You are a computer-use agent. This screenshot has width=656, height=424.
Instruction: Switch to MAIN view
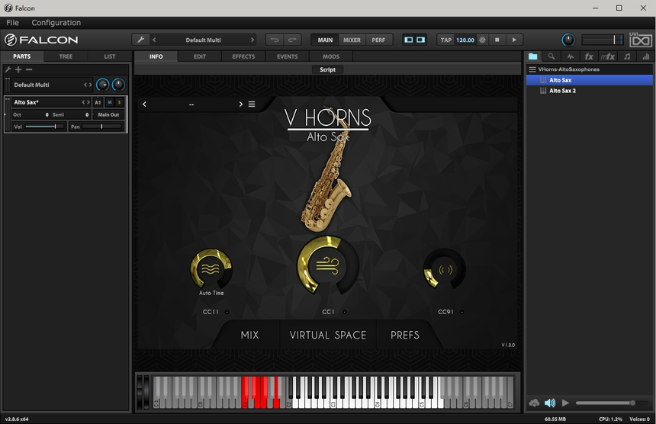(325, 40)
